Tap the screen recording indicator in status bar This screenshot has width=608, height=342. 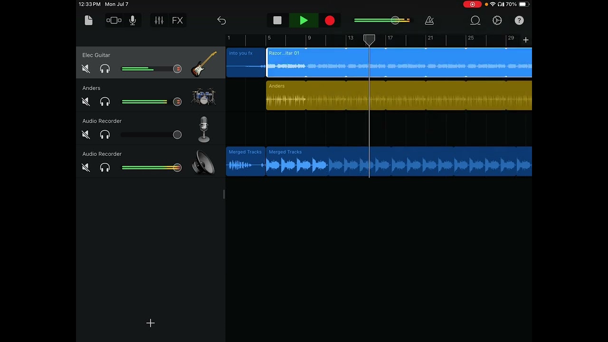point(472,4)
